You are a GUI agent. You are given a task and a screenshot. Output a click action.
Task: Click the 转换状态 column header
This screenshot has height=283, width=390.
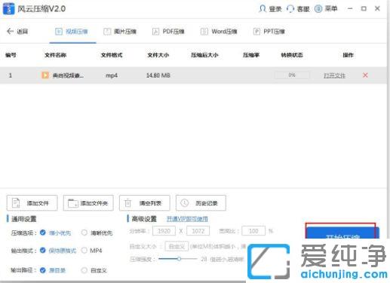point(292,55)
